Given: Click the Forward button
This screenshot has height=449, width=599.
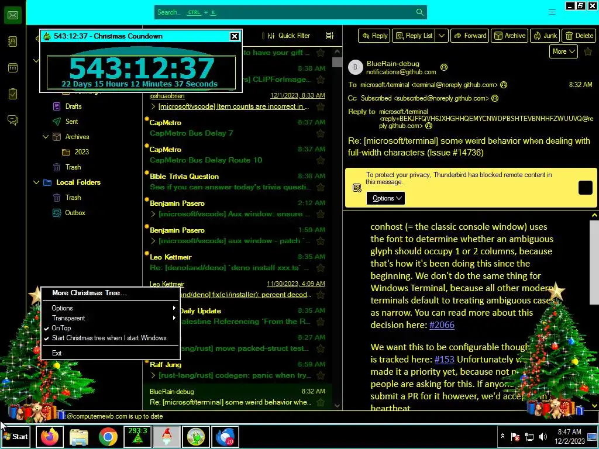Looking at the screenshot, I should tap(470, 36).
